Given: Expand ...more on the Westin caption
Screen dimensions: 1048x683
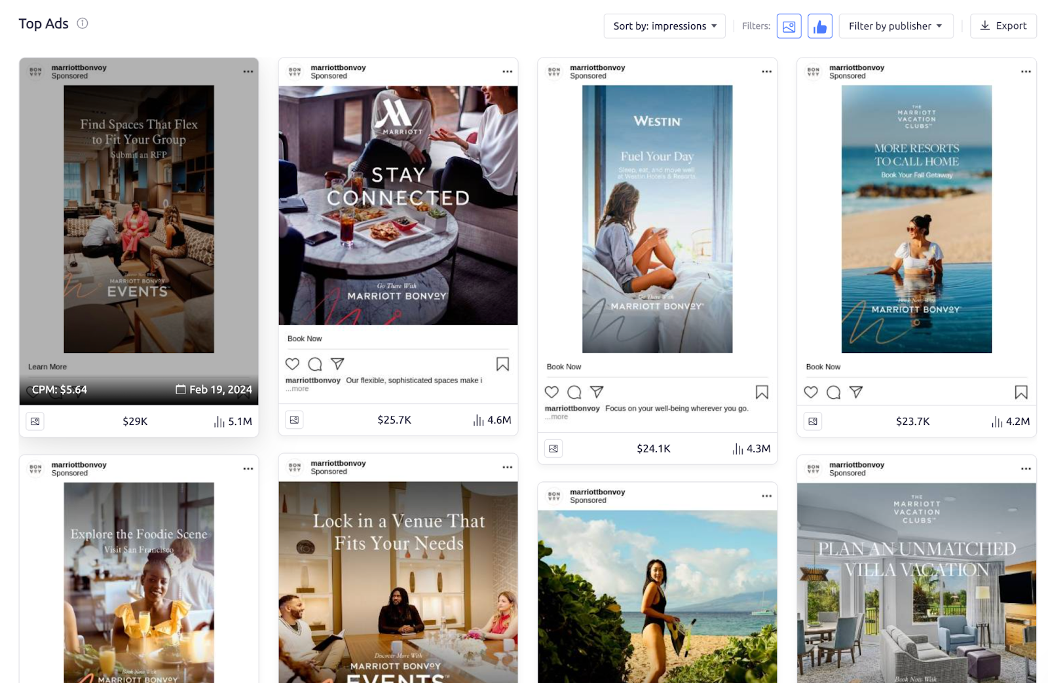Looking at the screenshot, I should pyautogui.click(x=557, y=417).
